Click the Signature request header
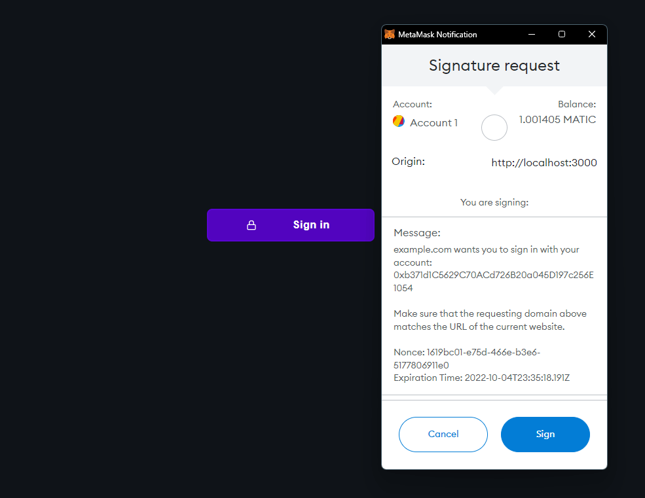 pyautogui.click(x=494, y=65)
